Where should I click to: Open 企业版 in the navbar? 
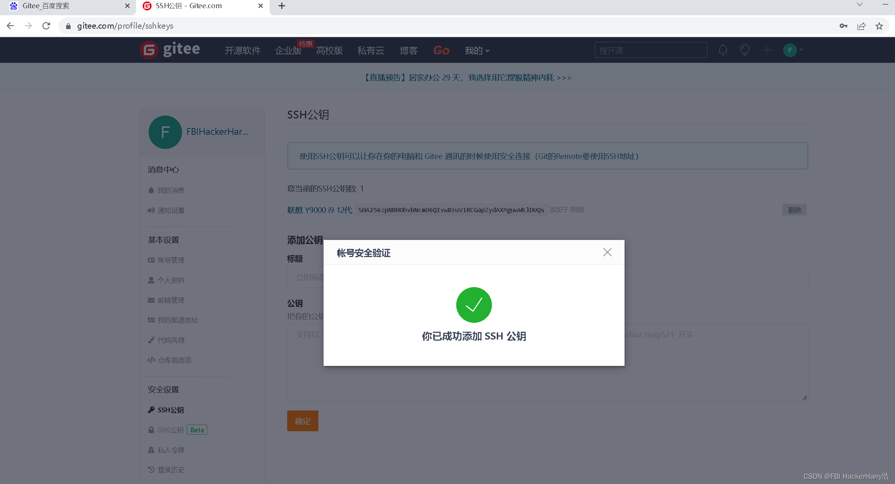(288, 51)
